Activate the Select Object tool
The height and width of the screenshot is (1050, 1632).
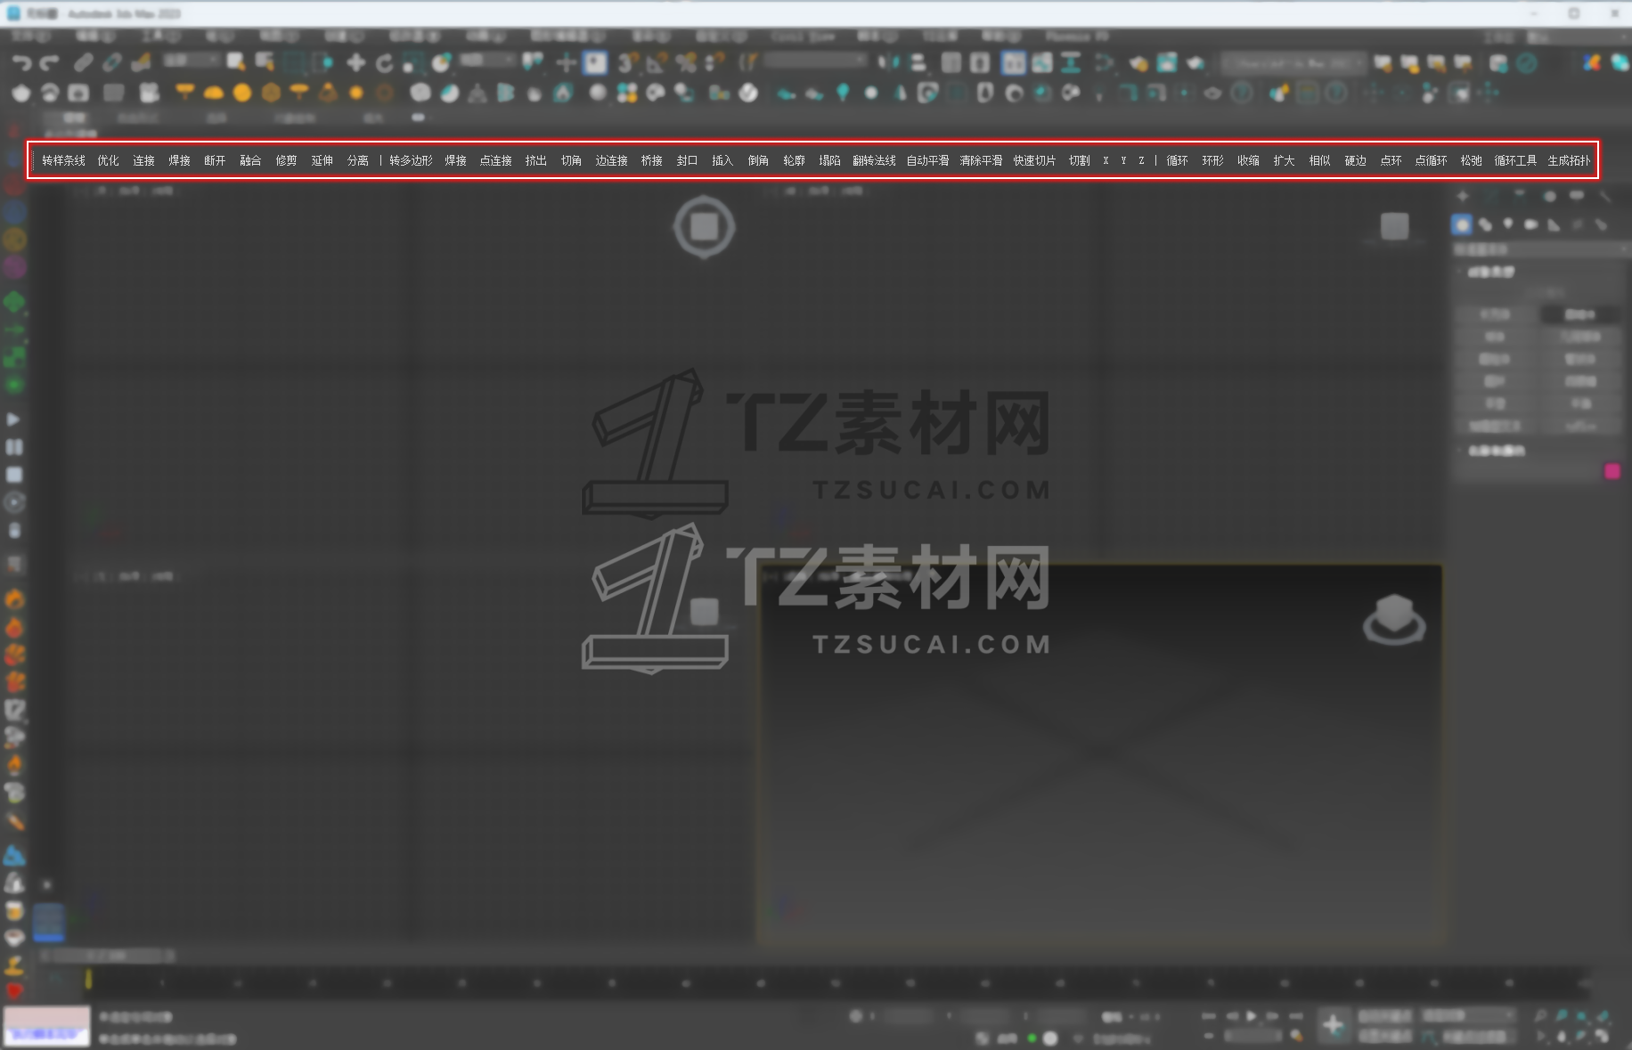(236, 62)
